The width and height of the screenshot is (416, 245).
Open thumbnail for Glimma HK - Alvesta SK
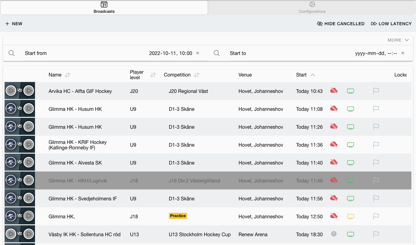click(x=20, y=162)
